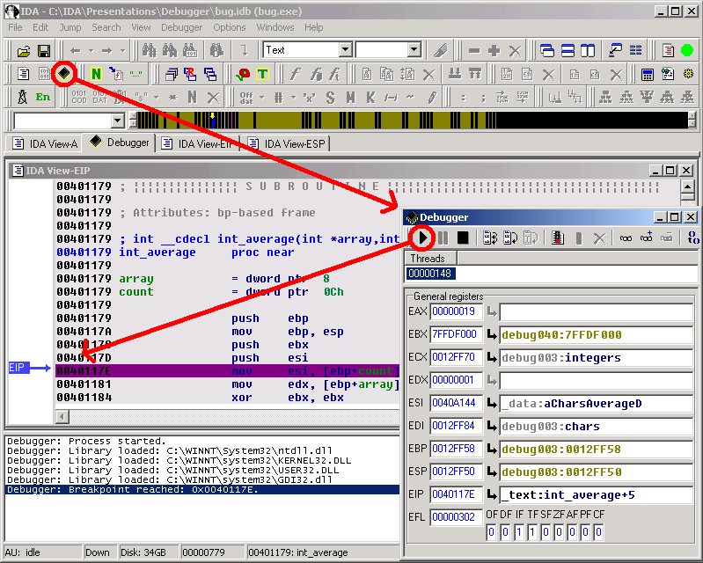
Task: Click the green T icon in yellow box
Action: [263, 74]
